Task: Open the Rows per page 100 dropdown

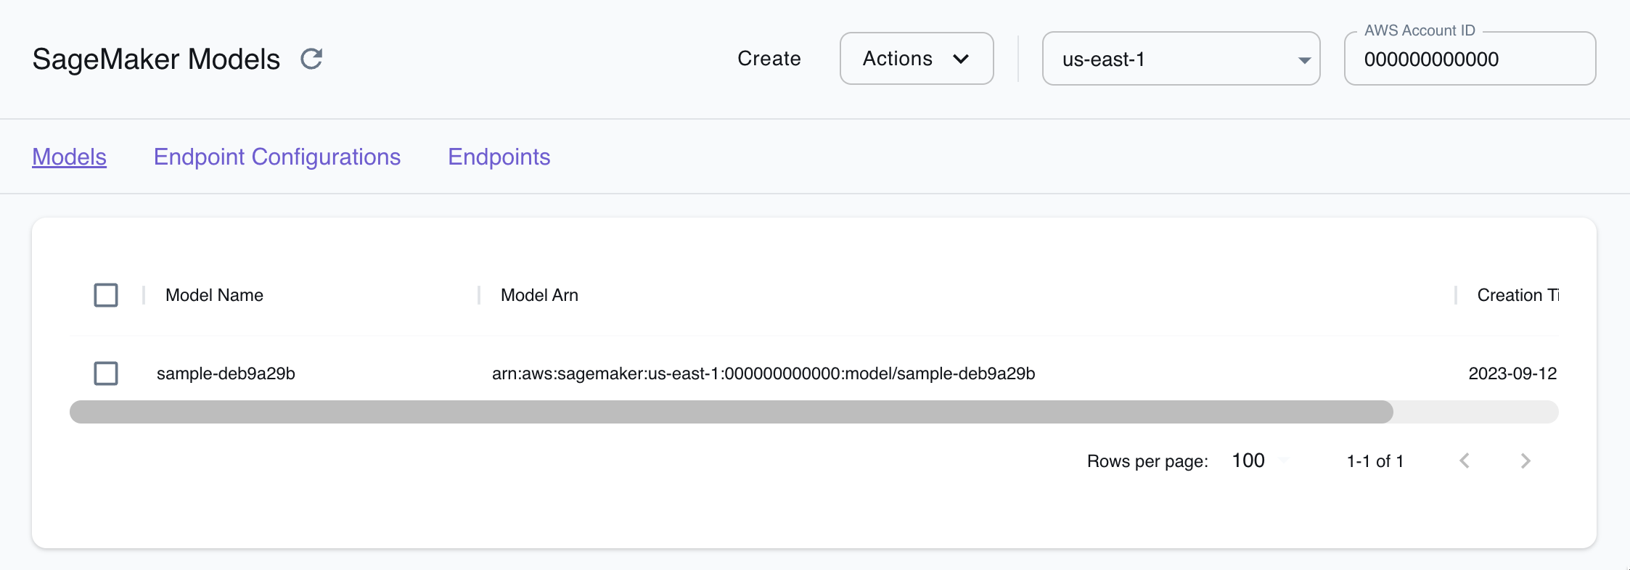Action: coord(1258,460)
